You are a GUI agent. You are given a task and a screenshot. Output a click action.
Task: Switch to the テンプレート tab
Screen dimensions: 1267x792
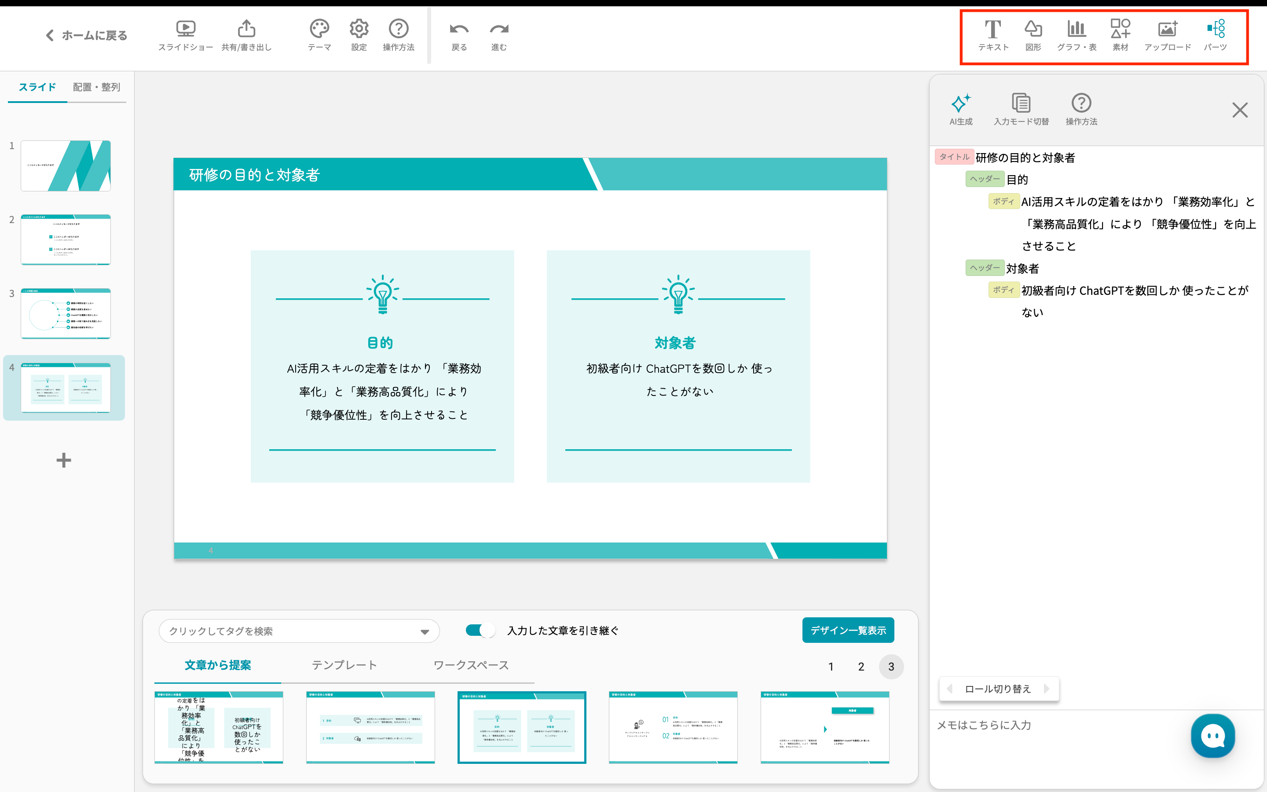pyautogui.click(x=344, y=665)
